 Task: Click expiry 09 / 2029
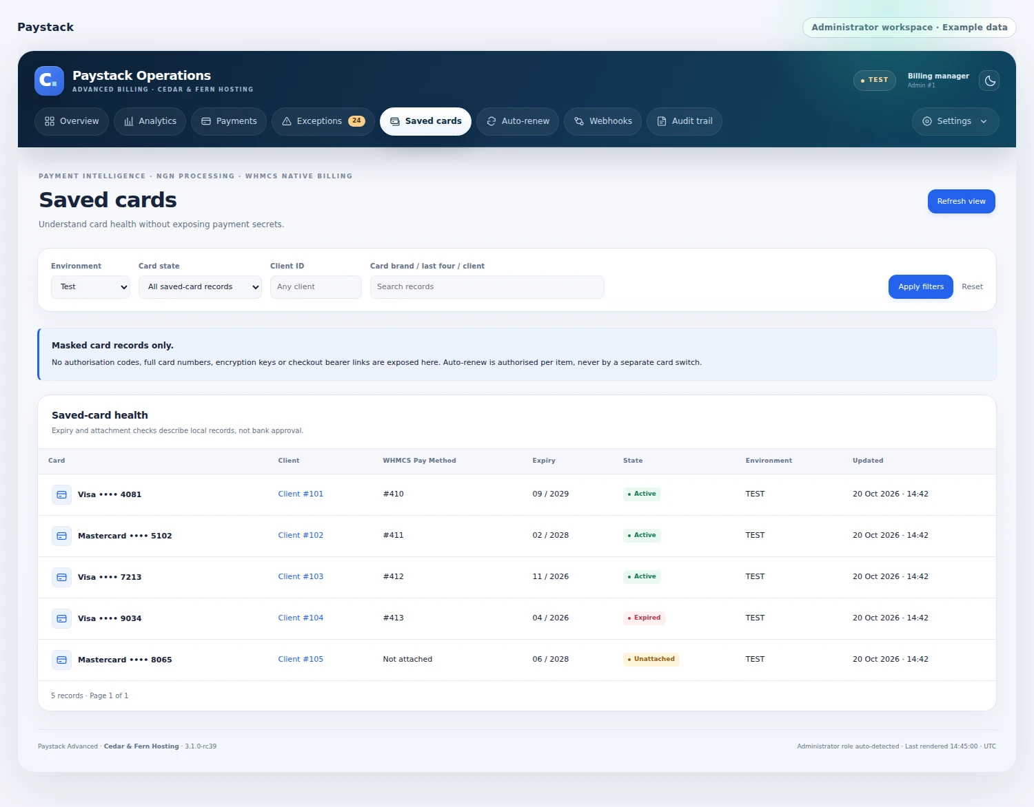pos(551,494)
